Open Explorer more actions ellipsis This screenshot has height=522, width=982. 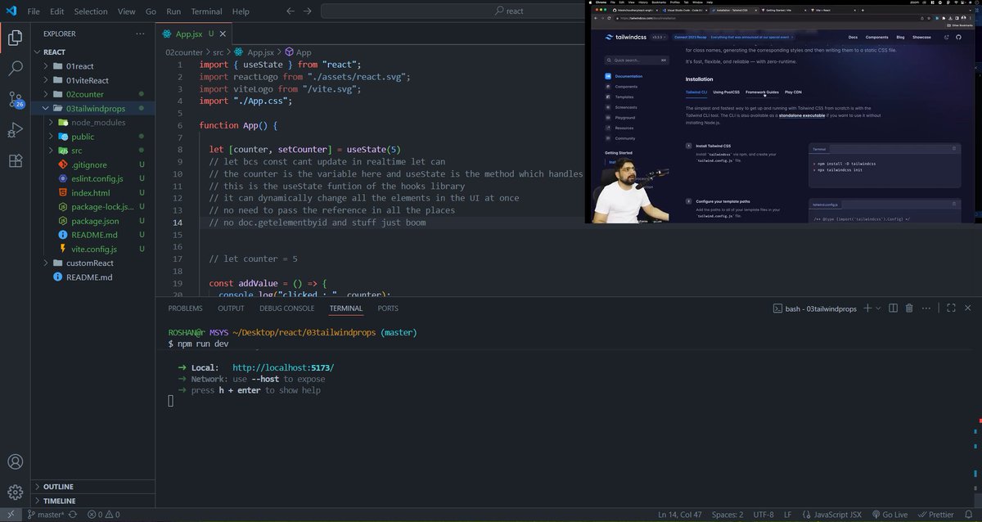tap(140, 34)
